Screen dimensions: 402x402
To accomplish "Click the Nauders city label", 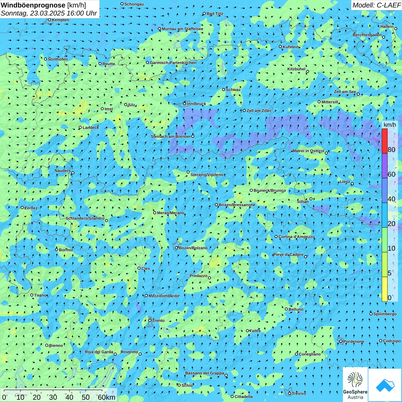I will 63,171.
